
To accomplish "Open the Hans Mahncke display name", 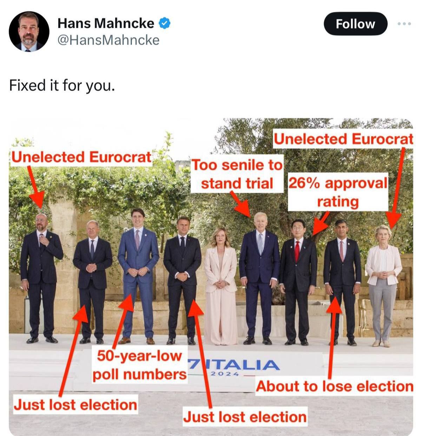I will tap(106, 23).
